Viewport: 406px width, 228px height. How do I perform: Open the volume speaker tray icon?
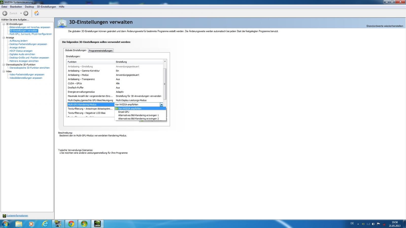(x=373, y=224)
